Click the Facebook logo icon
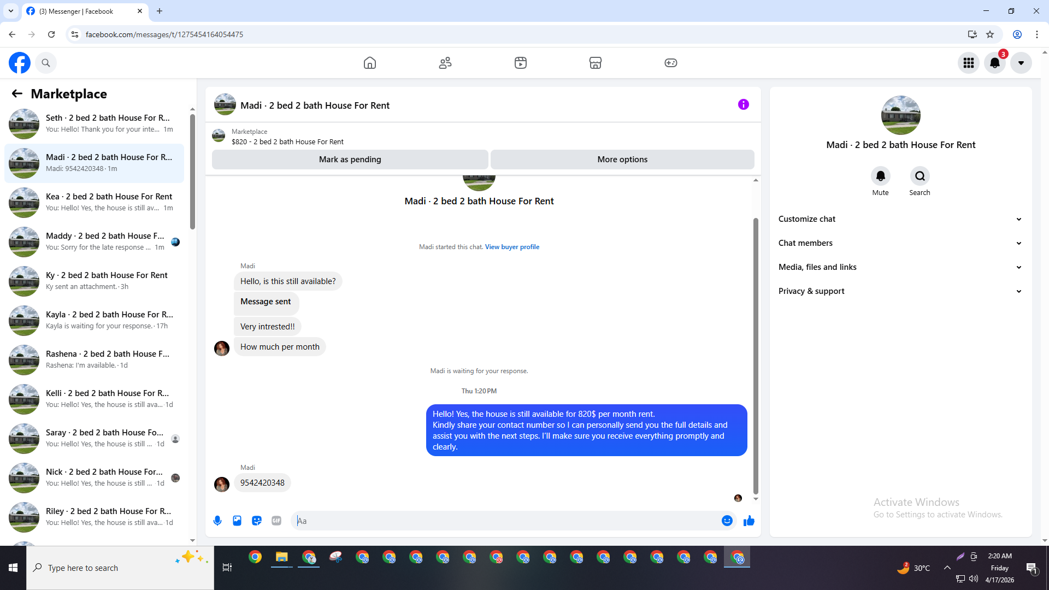The height and width of the screenshot is (590, 1049). coord(20,63)
